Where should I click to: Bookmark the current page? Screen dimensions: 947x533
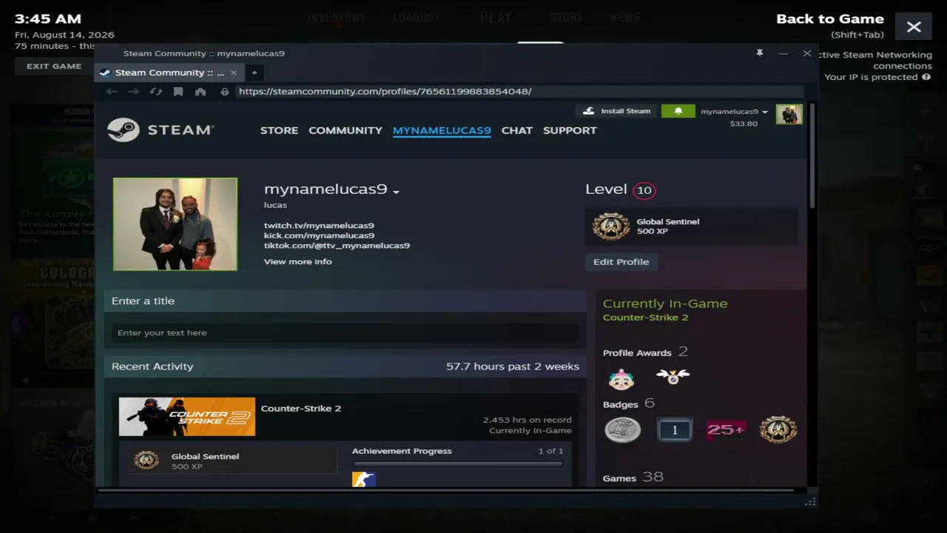178,91
